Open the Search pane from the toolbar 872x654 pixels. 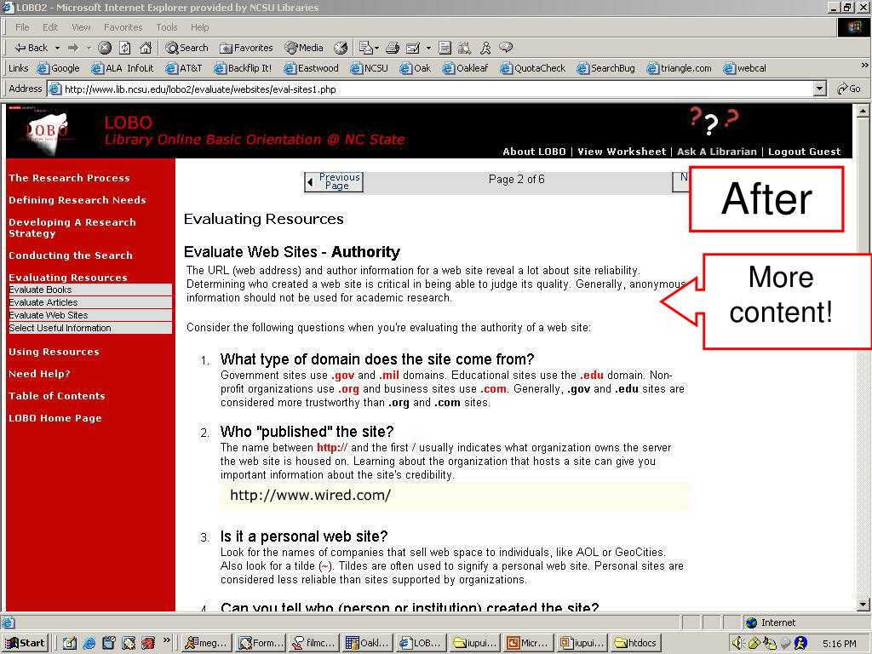186,48
